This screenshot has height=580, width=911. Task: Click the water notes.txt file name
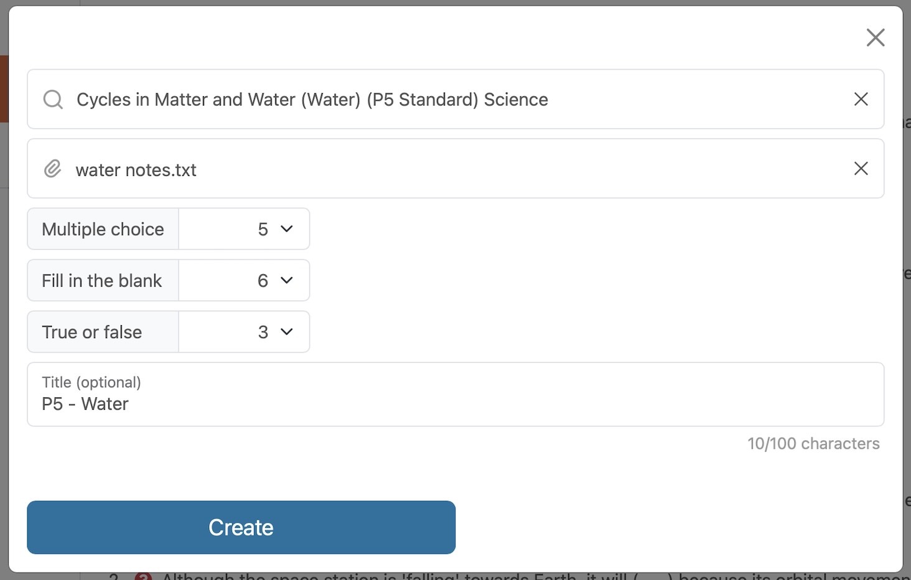(136, 170)
